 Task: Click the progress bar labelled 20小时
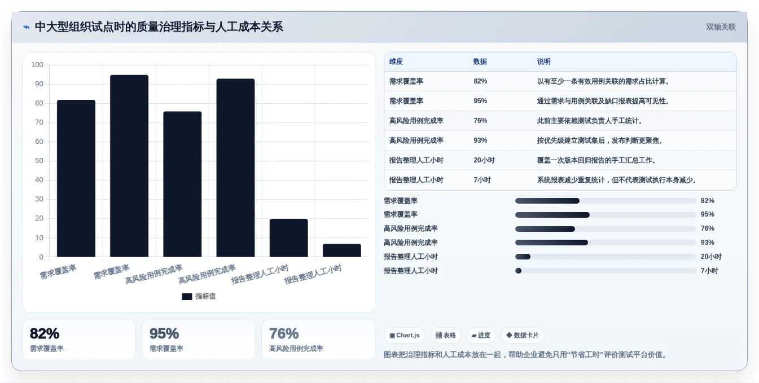pyautogui.click(x=606, y=257)
